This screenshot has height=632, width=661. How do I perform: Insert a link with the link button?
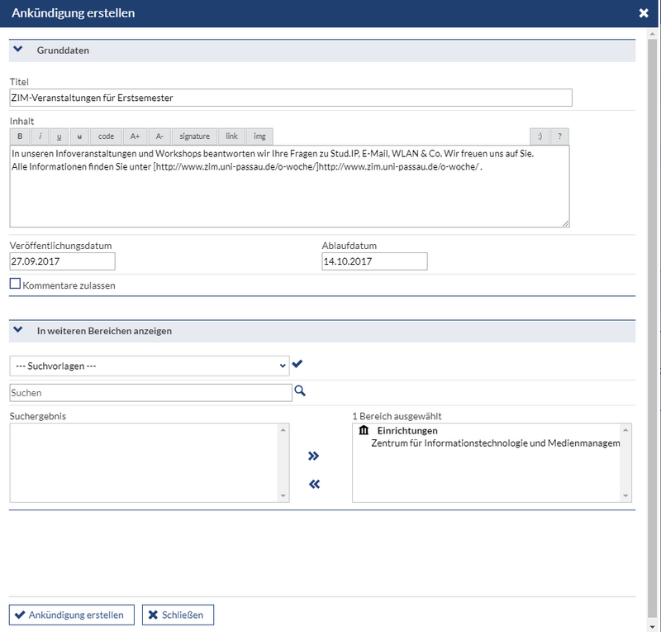[x=231, y=136]
